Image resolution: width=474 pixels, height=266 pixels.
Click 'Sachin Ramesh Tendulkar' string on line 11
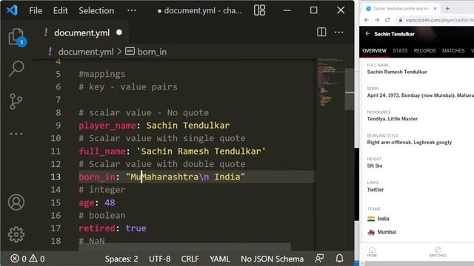(201, 151)
